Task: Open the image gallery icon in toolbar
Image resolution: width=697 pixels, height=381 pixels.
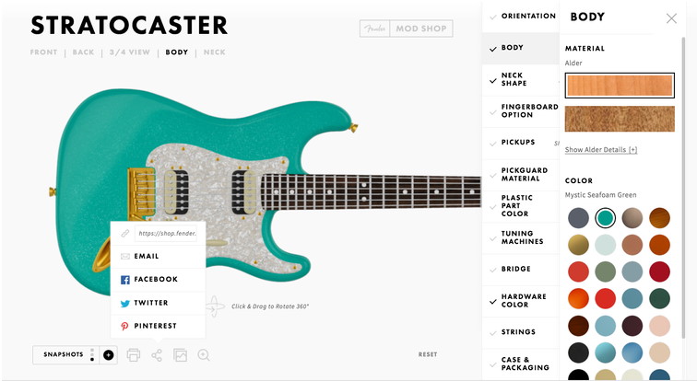Action: (180, 355)
